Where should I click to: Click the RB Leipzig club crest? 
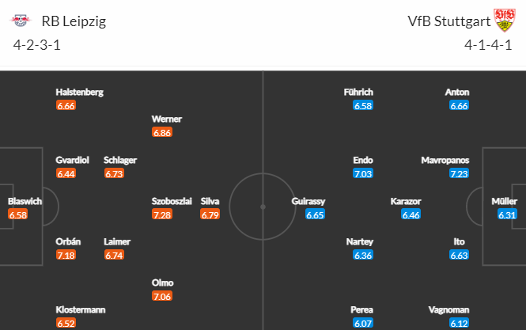click(21, 21)
